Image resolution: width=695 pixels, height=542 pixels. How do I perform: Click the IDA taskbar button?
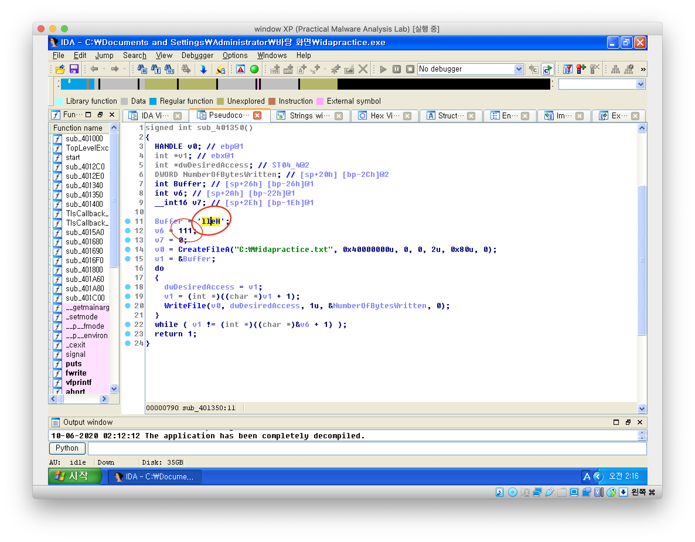[x=154, y=476]
